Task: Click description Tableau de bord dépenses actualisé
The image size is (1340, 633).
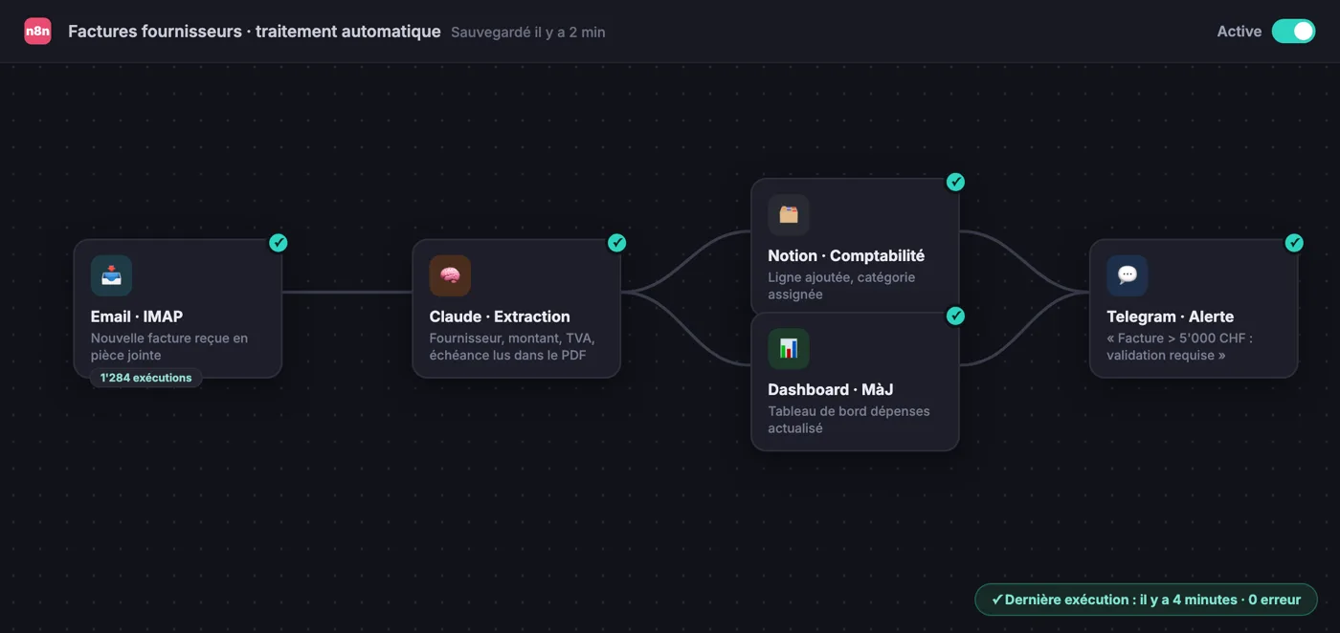Action: click(x=849, y=419)
